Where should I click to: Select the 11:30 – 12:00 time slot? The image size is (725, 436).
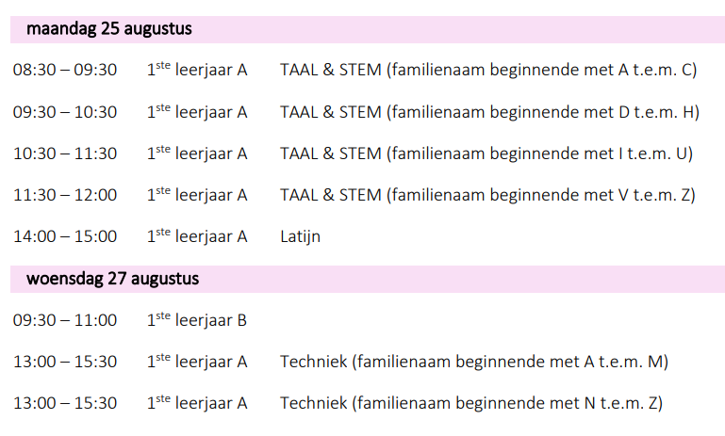tap(65, 195)
